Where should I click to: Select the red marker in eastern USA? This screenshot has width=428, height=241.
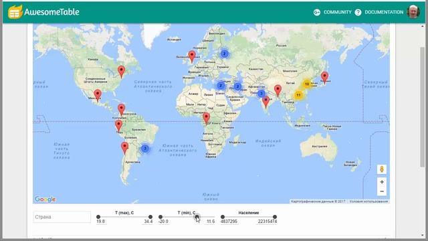tap(121, 72)
